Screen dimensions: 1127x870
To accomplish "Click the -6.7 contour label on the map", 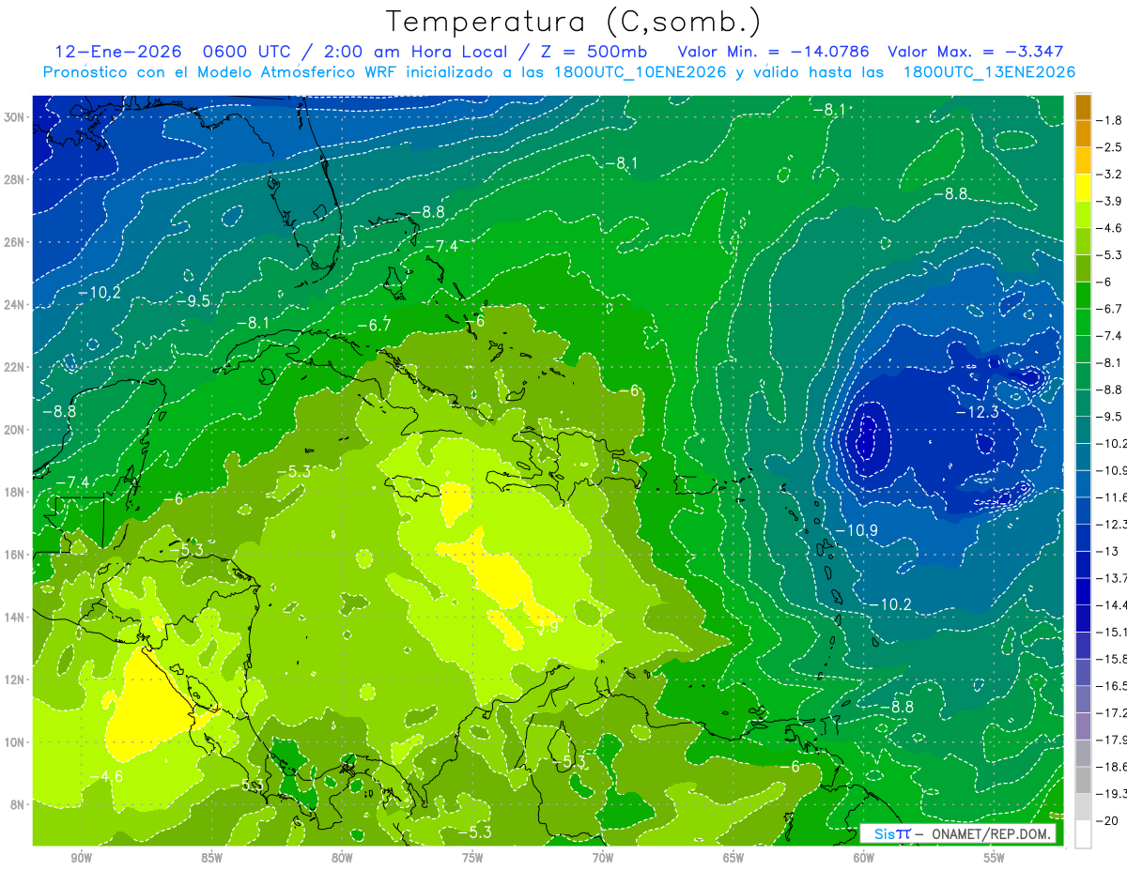I will point(373,325).
